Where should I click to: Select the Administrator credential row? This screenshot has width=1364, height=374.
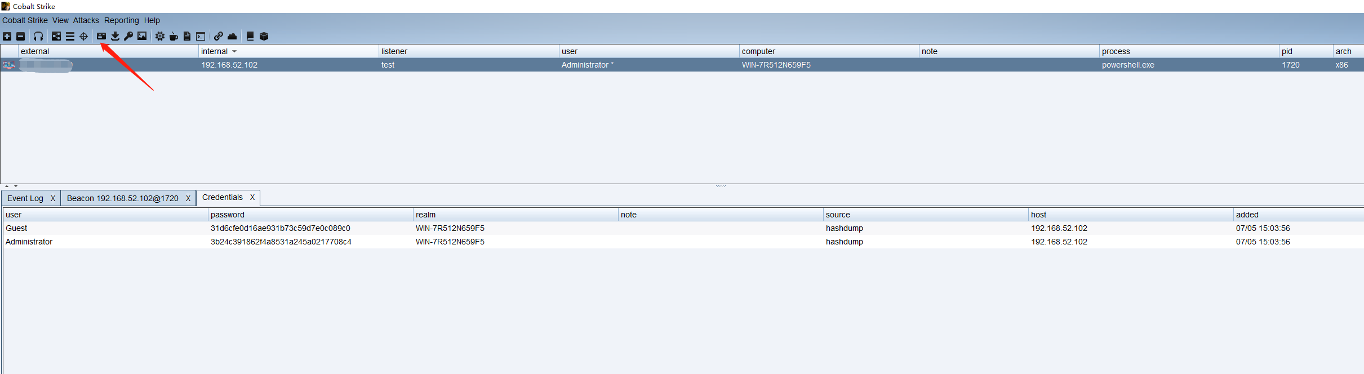pos(683,242)
